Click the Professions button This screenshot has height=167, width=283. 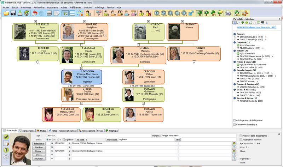pos(112,139)
